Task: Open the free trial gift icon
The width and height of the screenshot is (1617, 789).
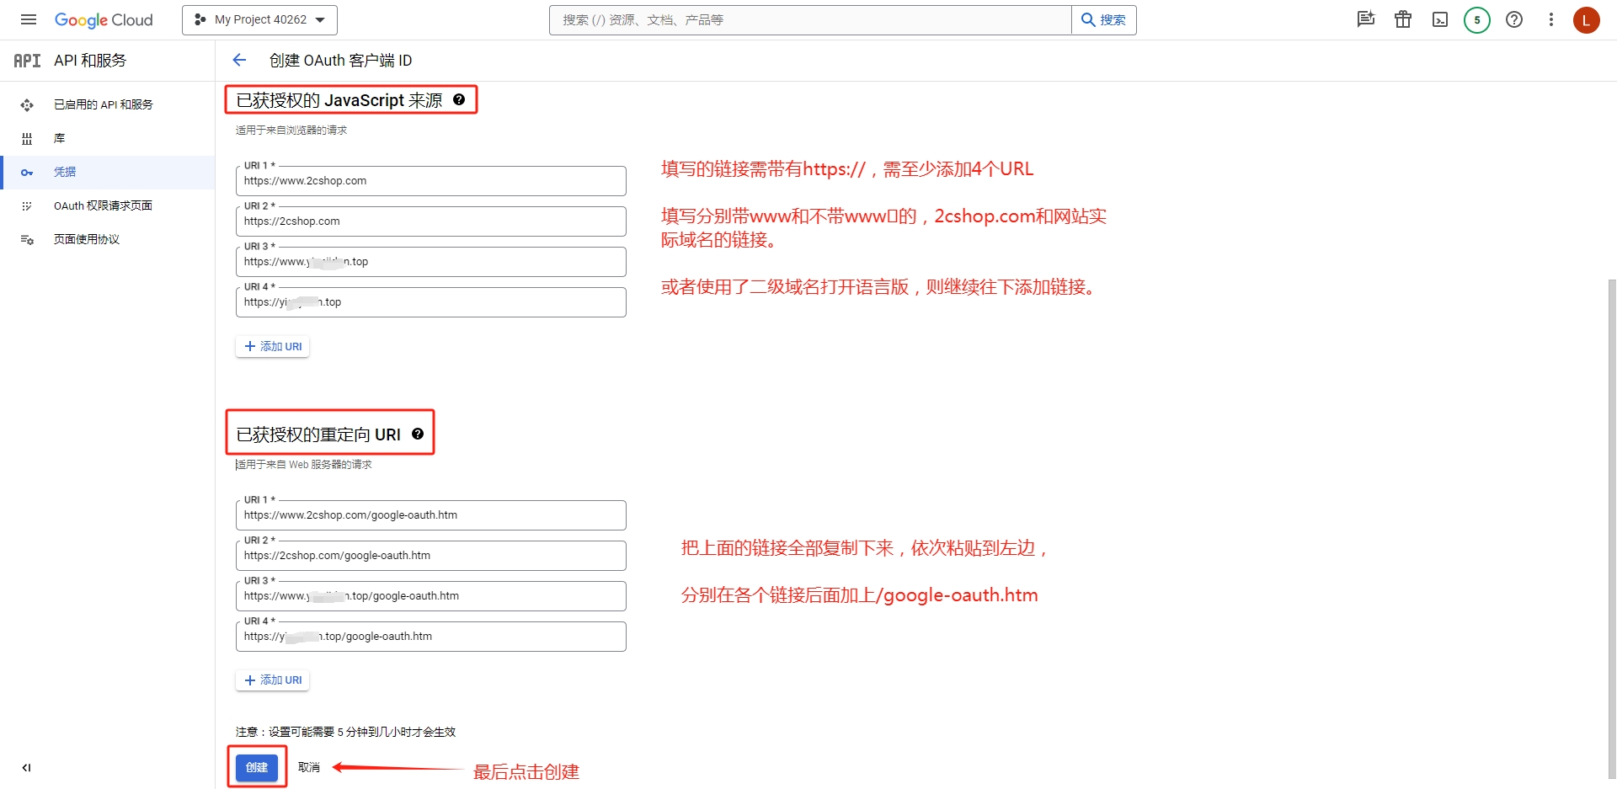Action: tap(1403, 19)
